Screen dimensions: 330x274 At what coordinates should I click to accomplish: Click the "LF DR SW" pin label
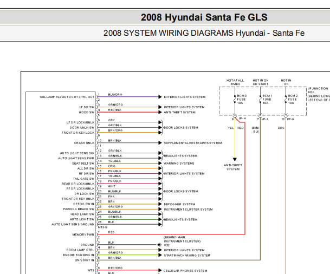tap(87, 107)
